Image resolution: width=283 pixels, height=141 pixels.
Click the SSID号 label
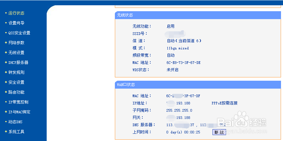[140, 33]
